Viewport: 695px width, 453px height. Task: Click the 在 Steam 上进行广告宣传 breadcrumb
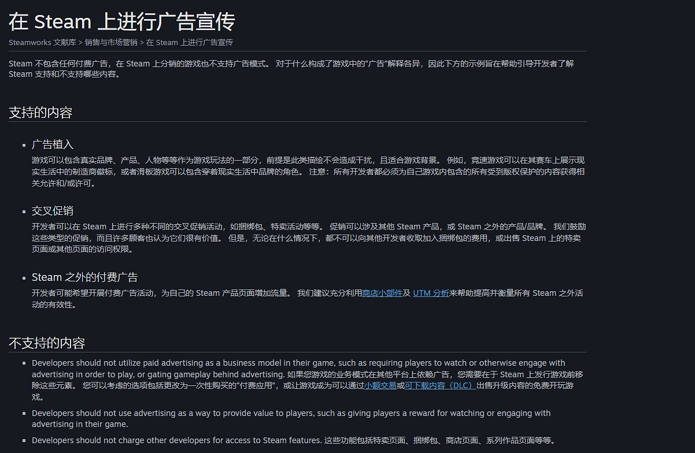click(189, 42)
